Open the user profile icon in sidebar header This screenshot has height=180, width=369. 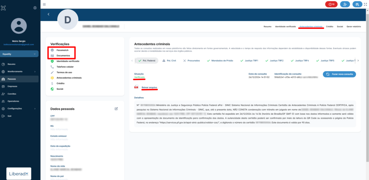point(35,8)
